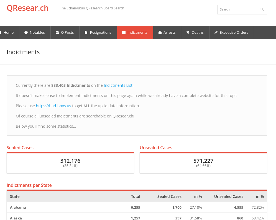
Task: Click the list icon beside Indictments
Action: pyautogui.click(x=124, y=33)
